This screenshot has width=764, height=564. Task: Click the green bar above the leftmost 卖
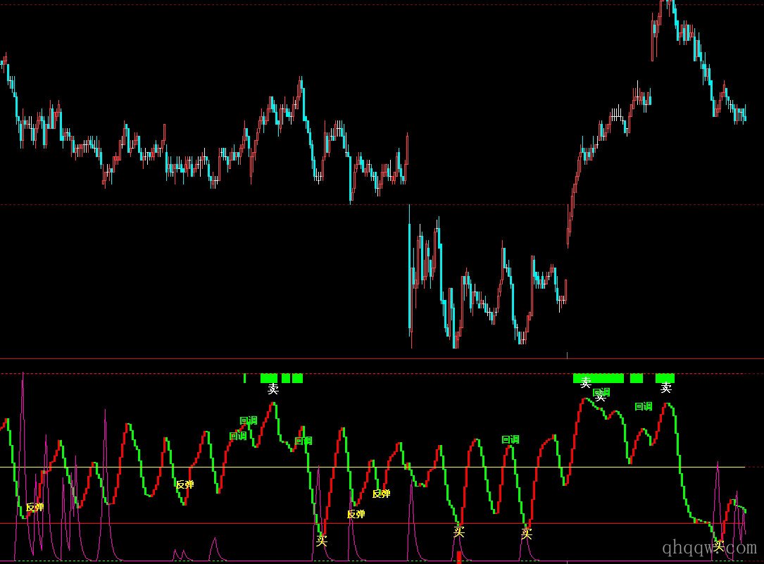tap(269, 378)
